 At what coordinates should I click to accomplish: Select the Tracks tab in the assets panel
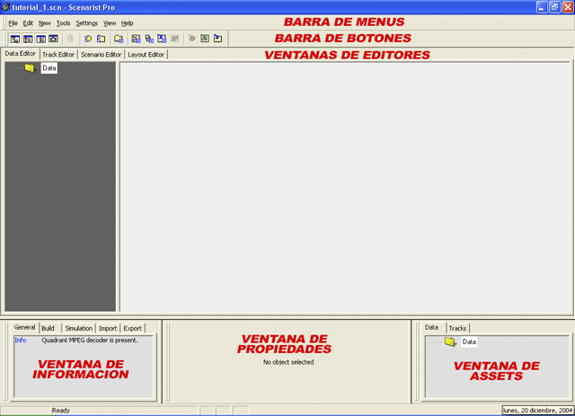click(x=457, y=328)
